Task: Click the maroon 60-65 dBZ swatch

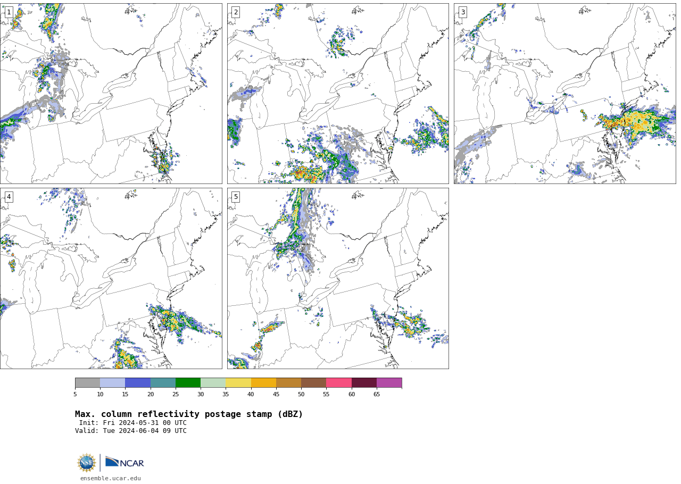Action: click(x=364, y=383)
